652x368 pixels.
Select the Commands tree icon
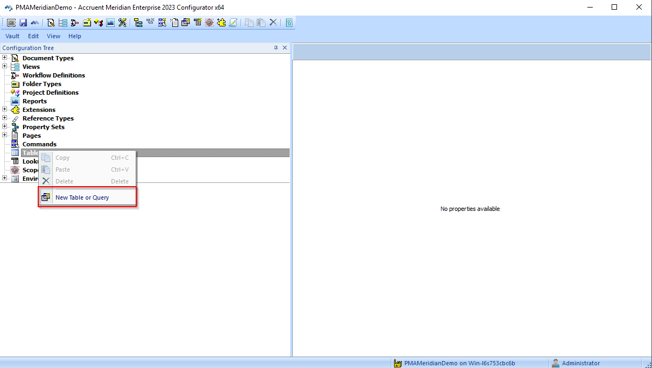point(15,144)
